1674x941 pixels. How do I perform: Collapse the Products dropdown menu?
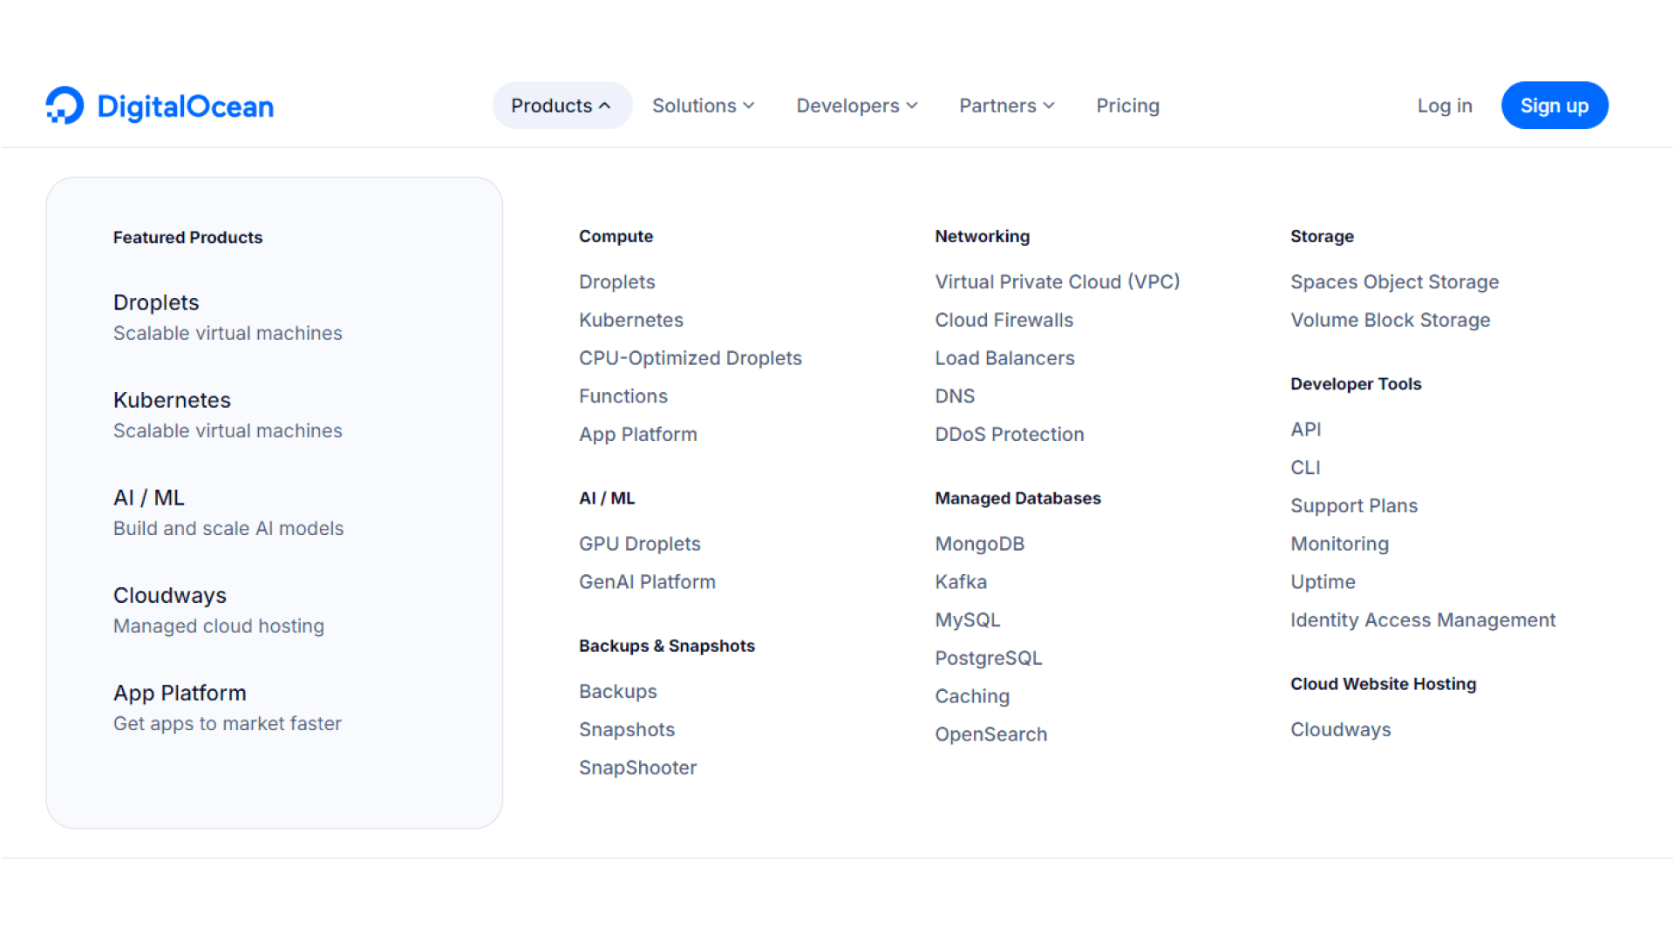pos(561,105)
